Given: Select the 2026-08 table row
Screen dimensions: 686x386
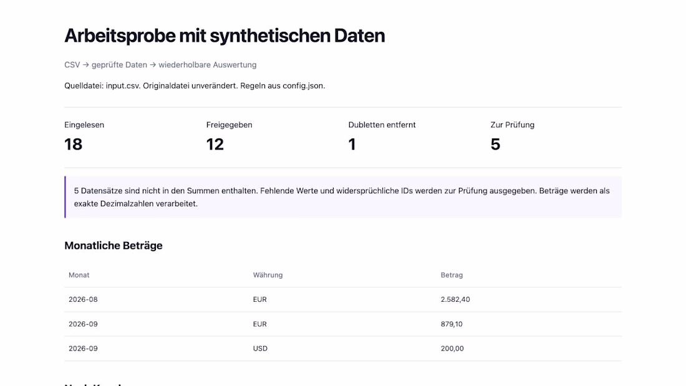Looking at the screenshot, I should 343,299.
